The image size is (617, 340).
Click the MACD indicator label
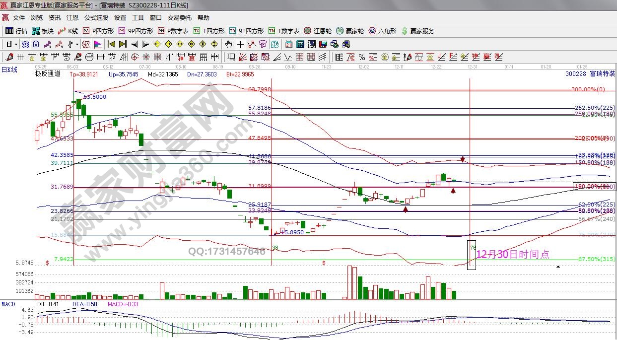pyautogui.click(x=8, y=304)
